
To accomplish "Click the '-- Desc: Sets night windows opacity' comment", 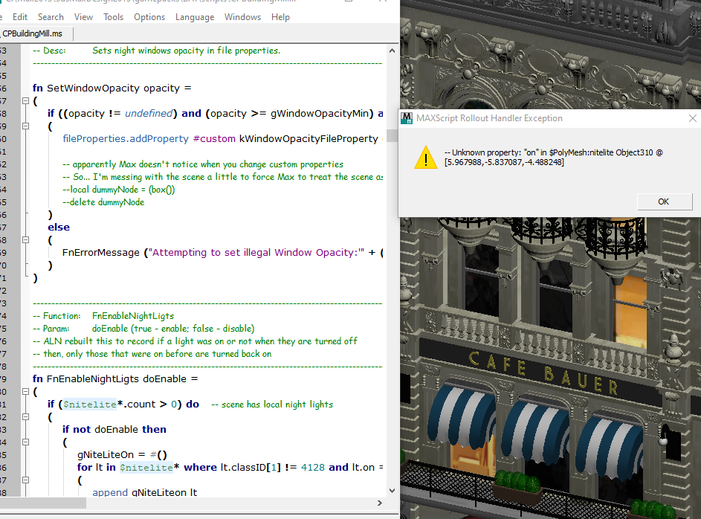I will pos(156,51).
